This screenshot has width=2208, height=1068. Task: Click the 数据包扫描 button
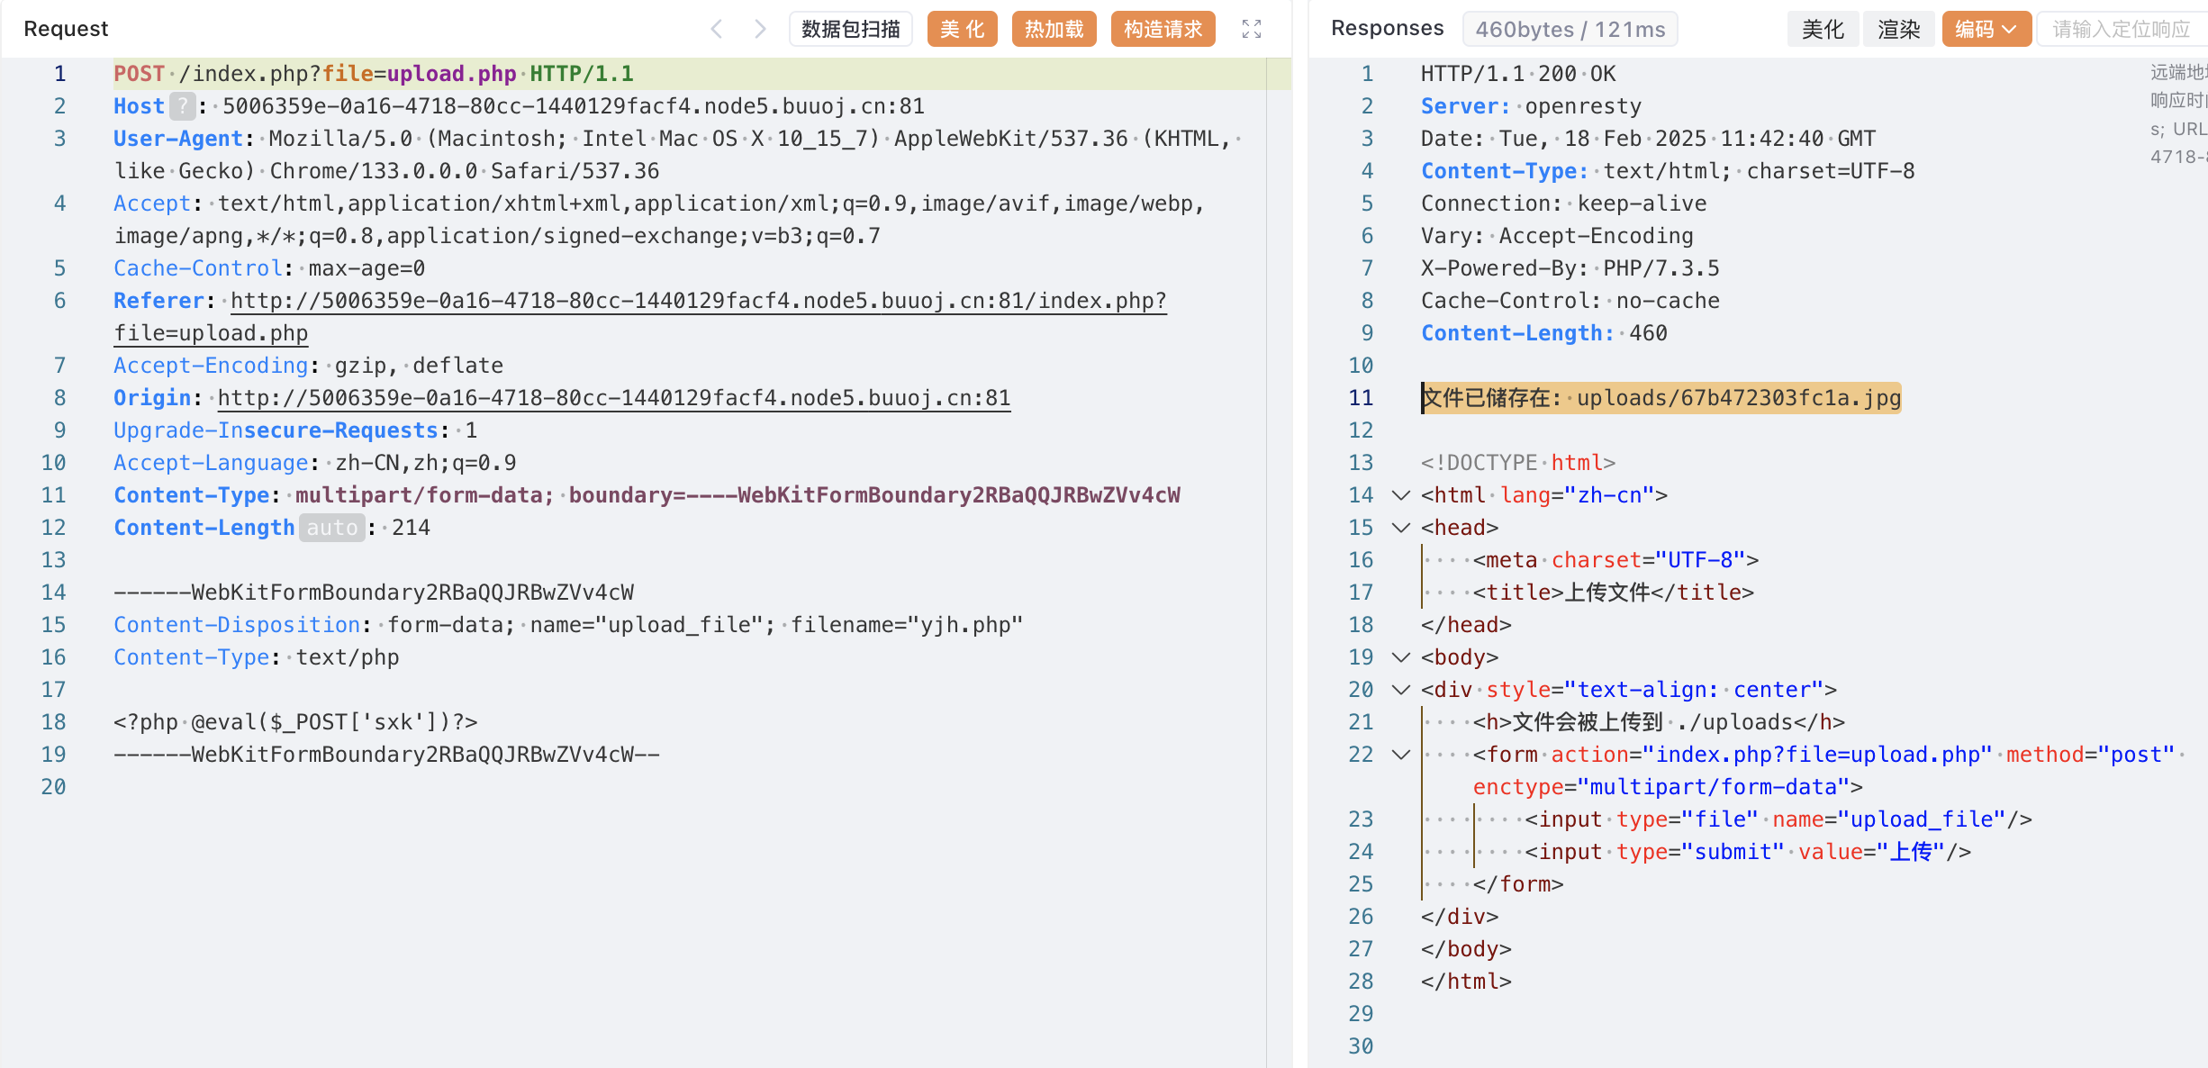(850, 29)
